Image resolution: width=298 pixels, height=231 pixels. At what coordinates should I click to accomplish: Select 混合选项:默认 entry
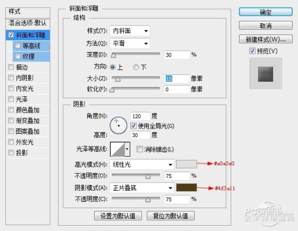pyautogui.click(x=28, y=23)
